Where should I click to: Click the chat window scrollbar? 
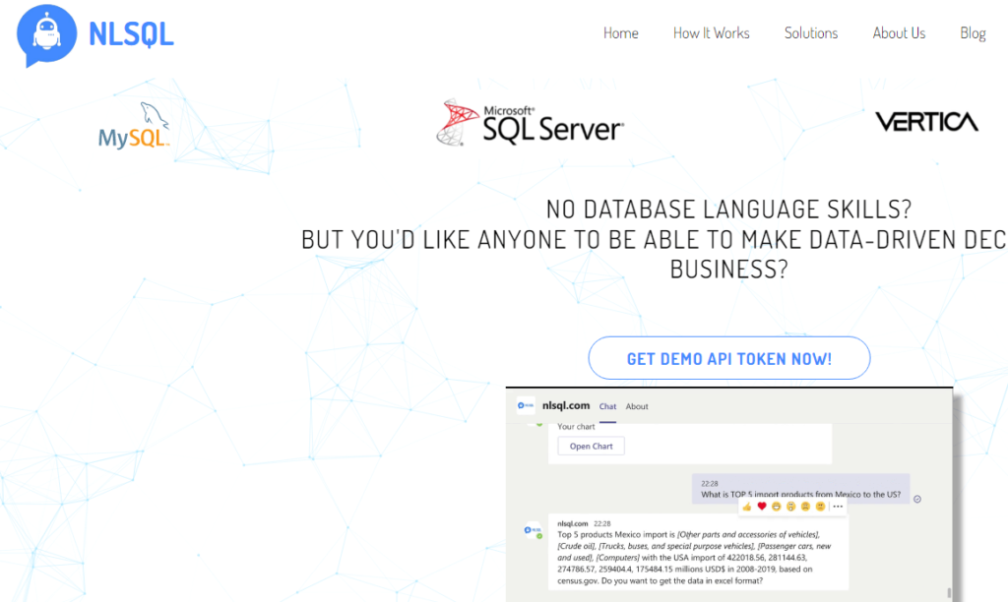pos(949,592)
